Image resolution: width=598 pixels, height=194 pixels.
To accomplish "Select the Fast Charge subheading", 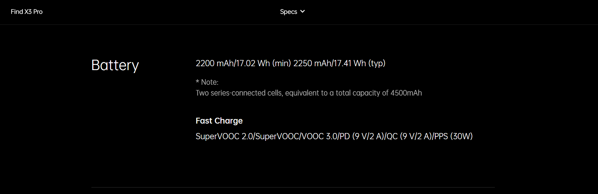I will (219, 121).
